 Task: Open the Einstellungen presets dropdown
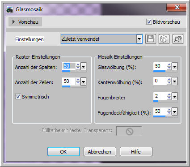pos(139,39)
